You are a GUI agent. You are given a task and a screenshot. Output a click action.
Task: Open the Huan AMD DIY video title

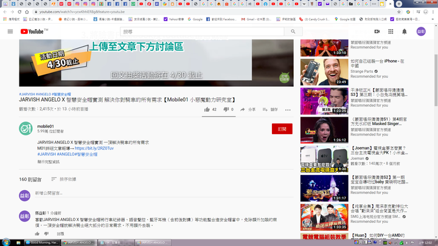click(x=378, y=236)
